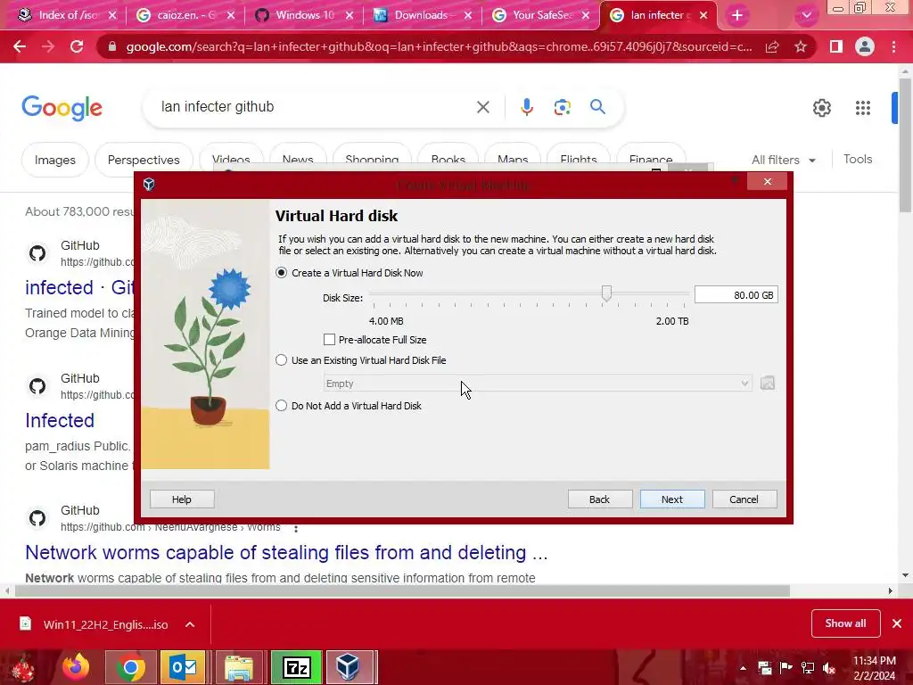Reload the Google search page

click(x=77, y=46)
